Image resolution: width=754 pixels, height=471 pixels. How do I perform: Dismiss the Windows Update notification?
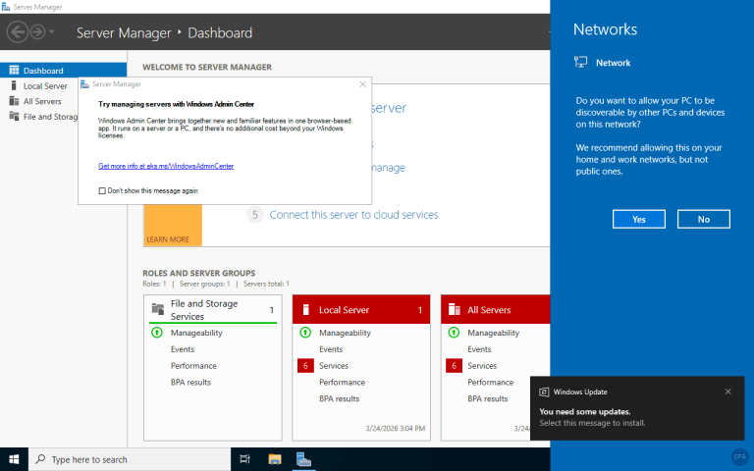click(728, 392)
